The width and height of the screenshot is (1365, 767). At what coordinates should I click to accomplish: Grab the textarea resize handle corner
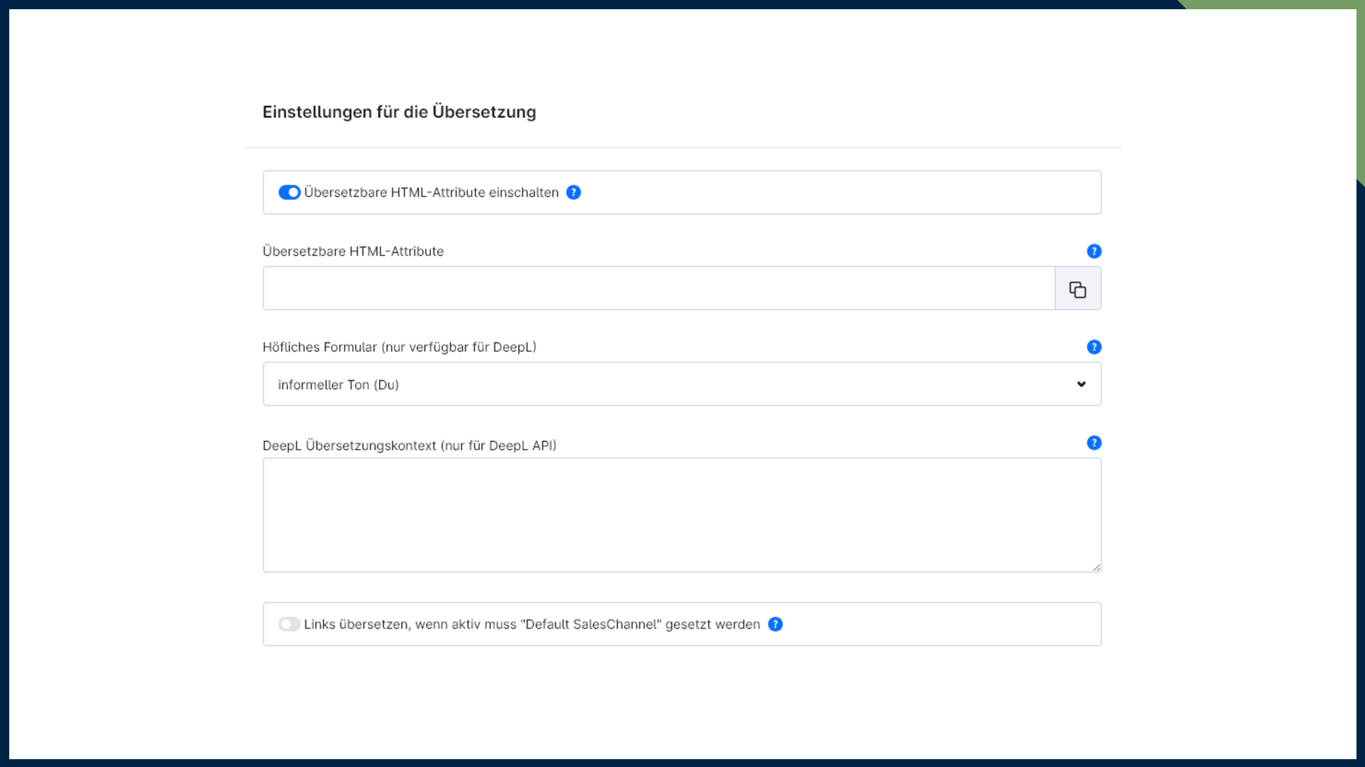pos(1097,567)
